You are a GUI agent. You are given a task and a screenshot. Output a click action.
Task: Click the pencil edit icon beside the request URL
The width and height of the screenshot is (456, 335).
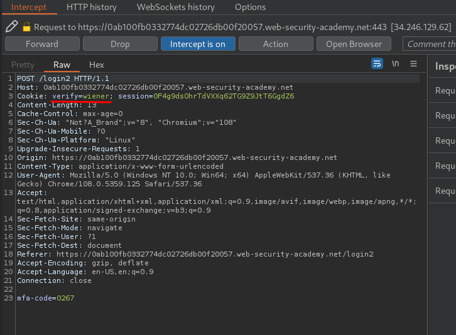point(12,26)
